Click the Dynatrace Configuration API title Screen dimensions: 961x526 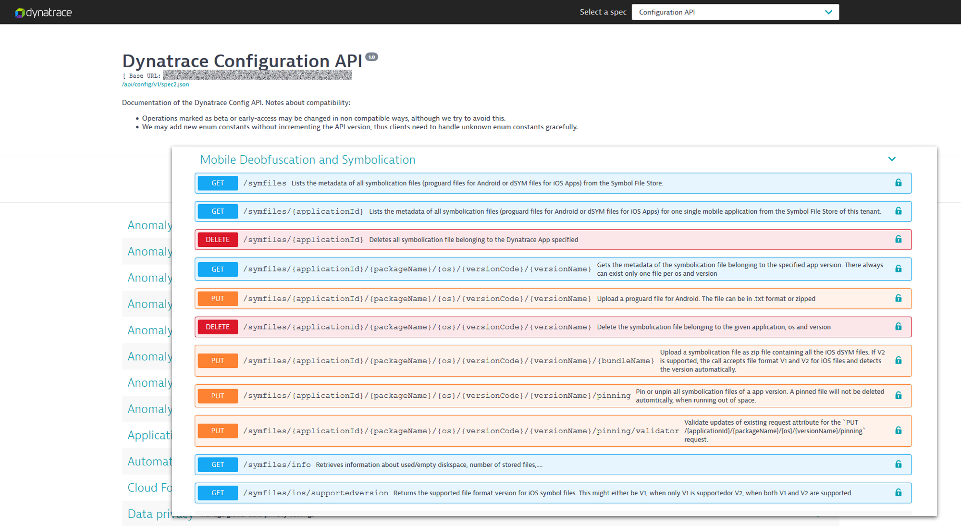click(242, 61)
